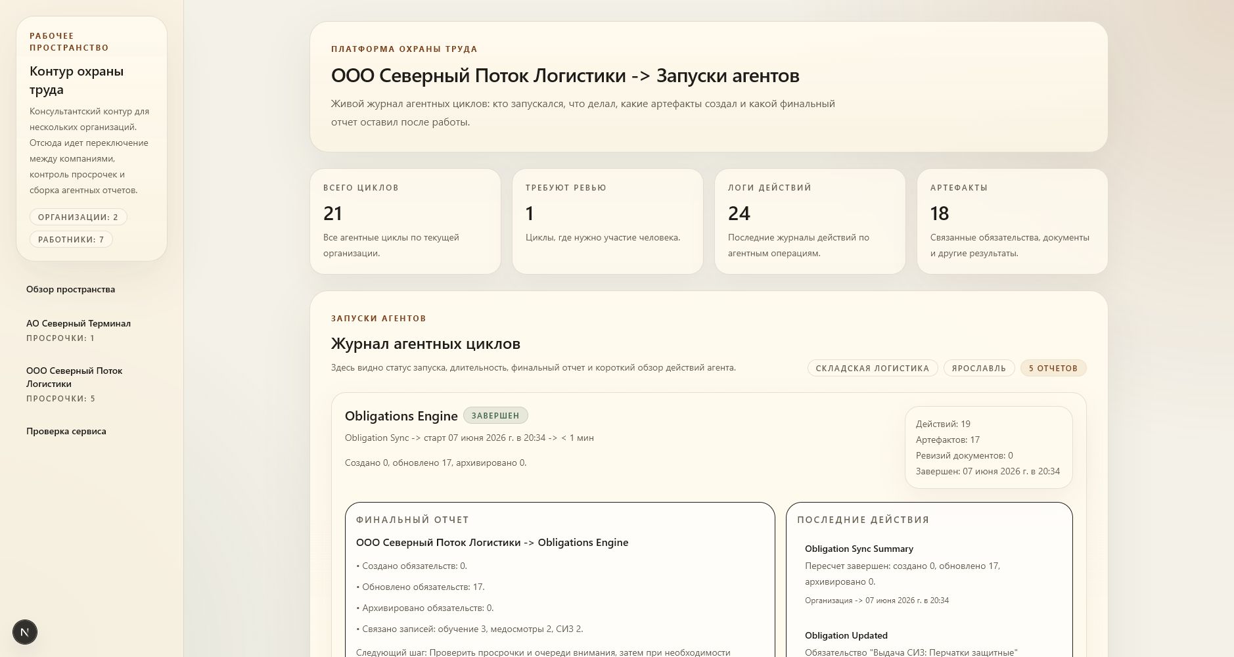
Task: Click the Складская логистика tag
Action: point(873,368)
